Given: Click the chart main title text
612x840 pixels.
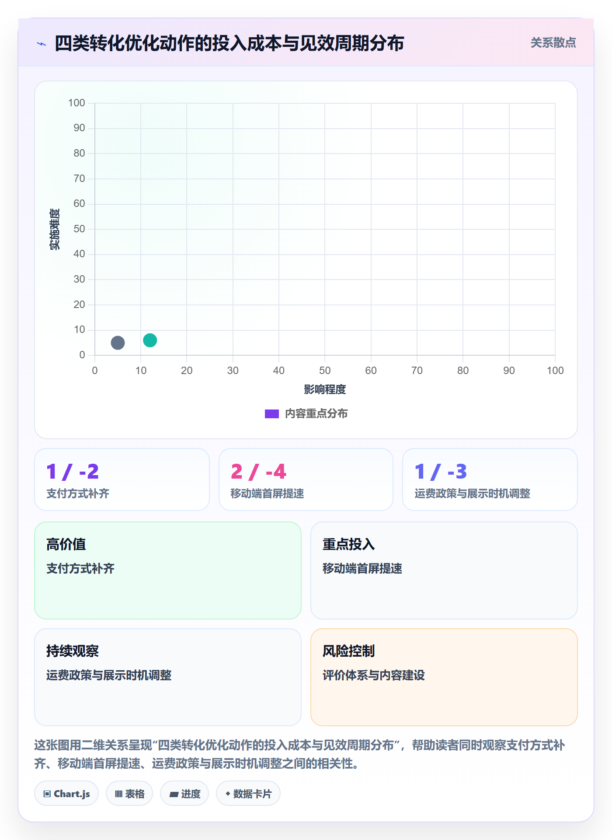Looking at the screenshot, I should tap(229, 43).
